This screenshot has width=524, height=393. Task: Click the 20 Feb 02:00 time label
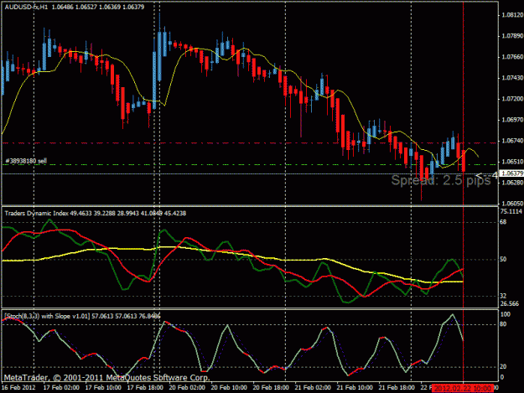(187, 387)
